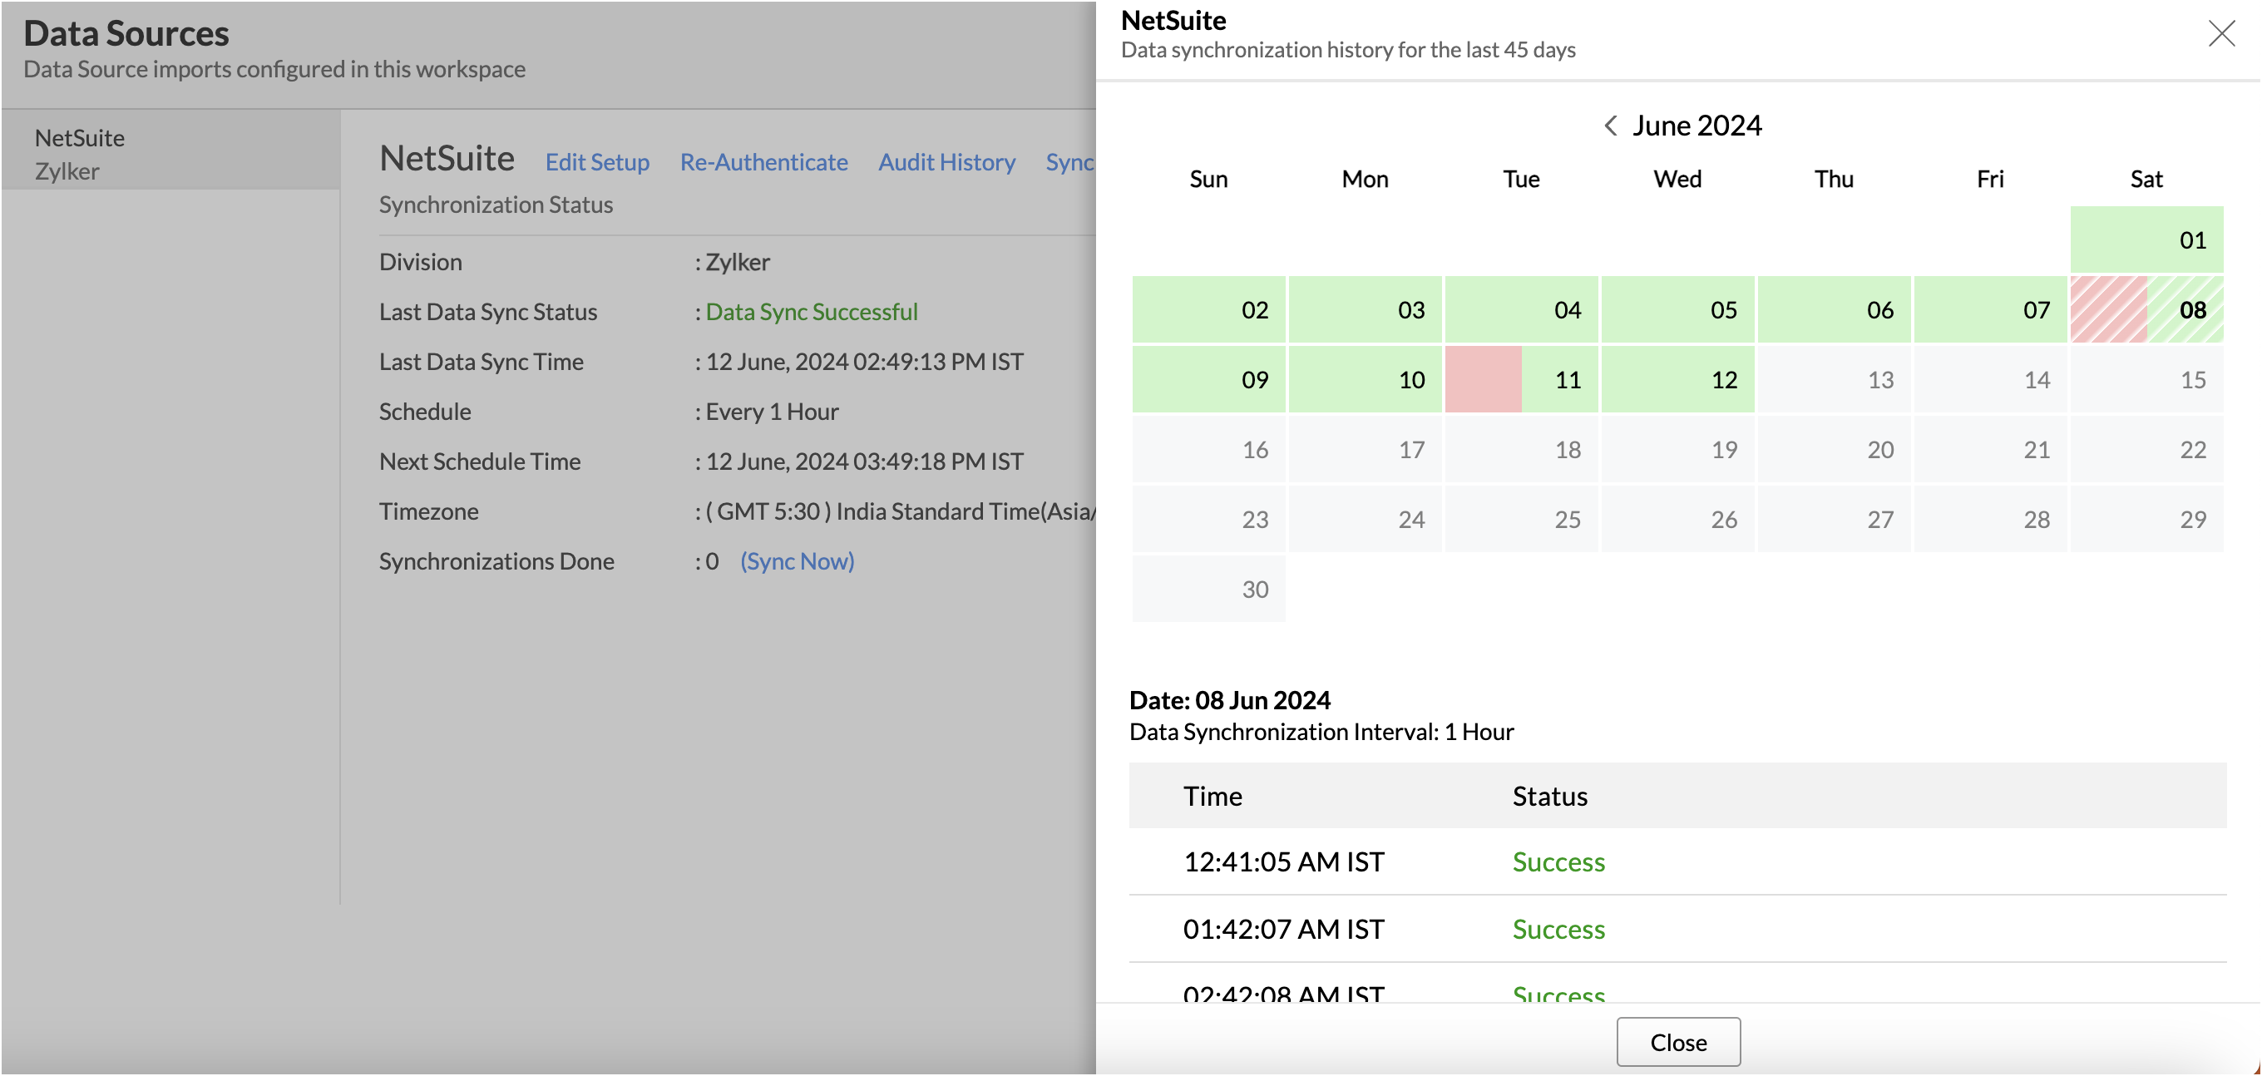Viewport: 2262px width, 1076px height.
Task: Click the Next Schedule Time value
Action: 865,461
